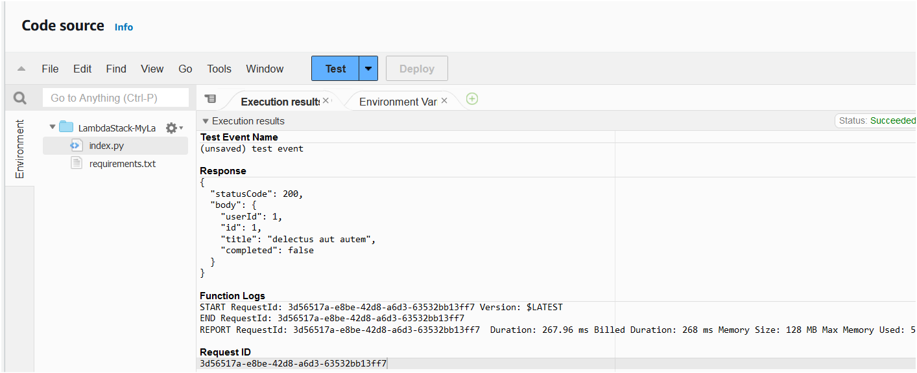Collapse the menu bar using the up arrow icon
917x373 pixels.
coord(21,68)
